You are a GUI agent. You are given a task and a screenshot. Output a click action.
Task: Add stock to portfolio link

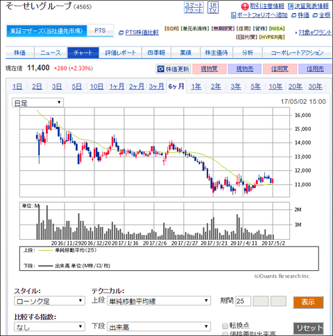[262, 15]
